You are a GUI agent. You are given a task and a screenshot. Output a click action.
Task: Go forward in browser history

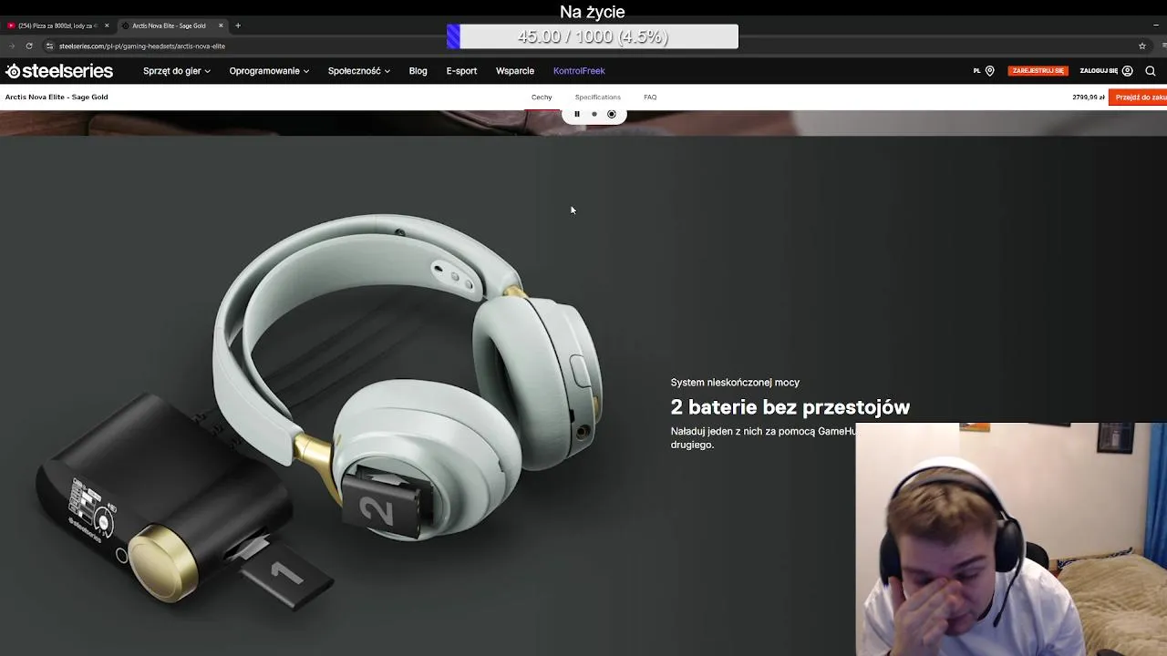point(11,46)
